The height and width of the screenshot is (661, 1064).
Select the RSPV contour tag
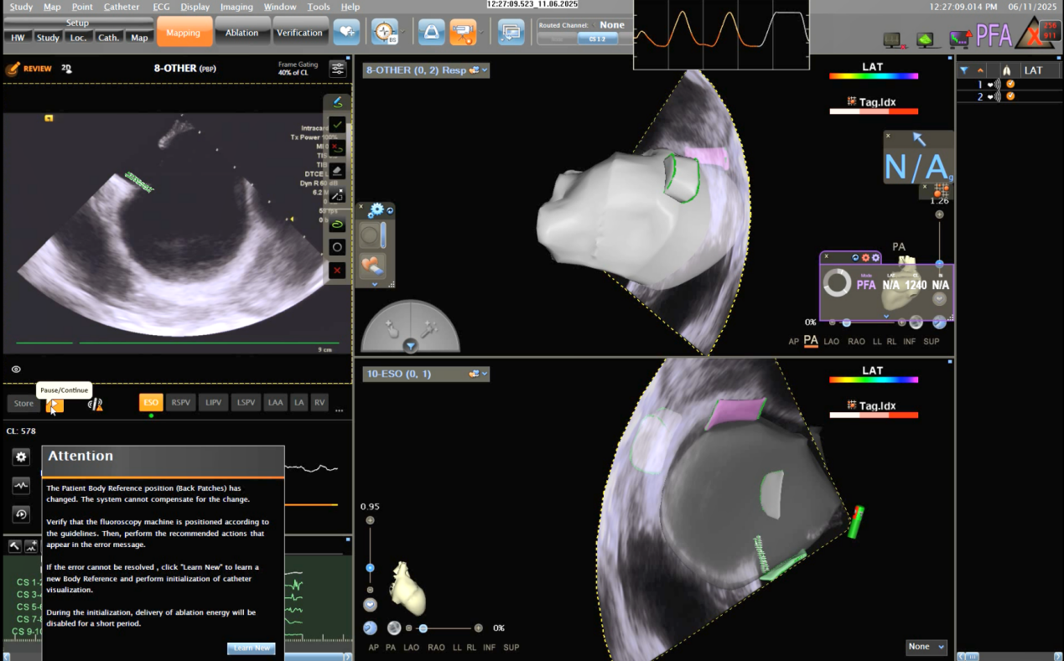pyautogui.click(x=180, y=403)
